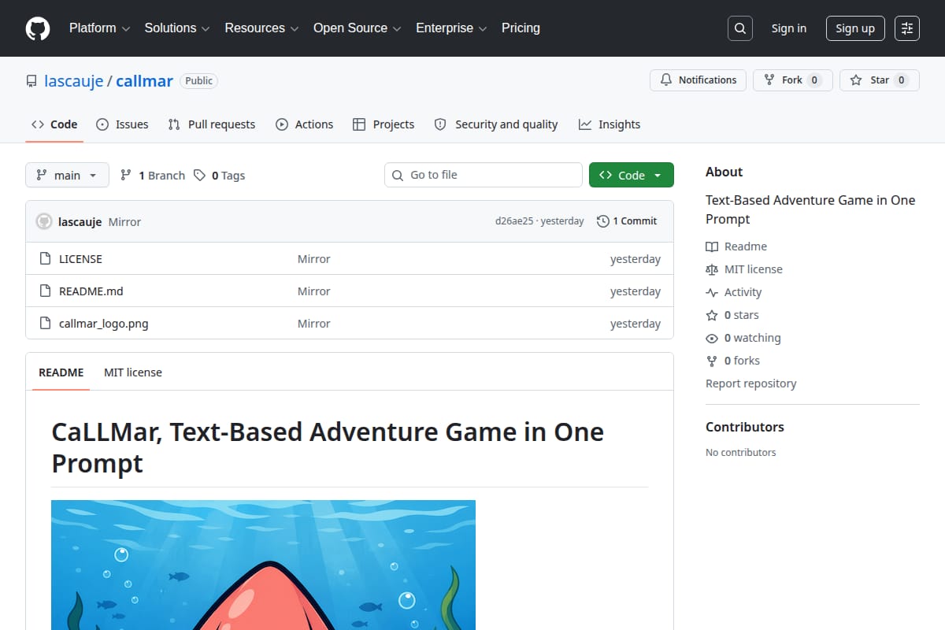Click the Sign up button

pos(855,28)
